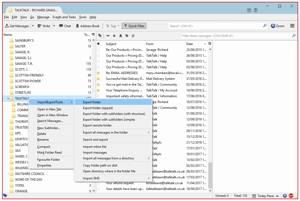Screen dimensions: 300x201
Task: Click the ABP Adblock icon in status bar
Action: [291, 196]
